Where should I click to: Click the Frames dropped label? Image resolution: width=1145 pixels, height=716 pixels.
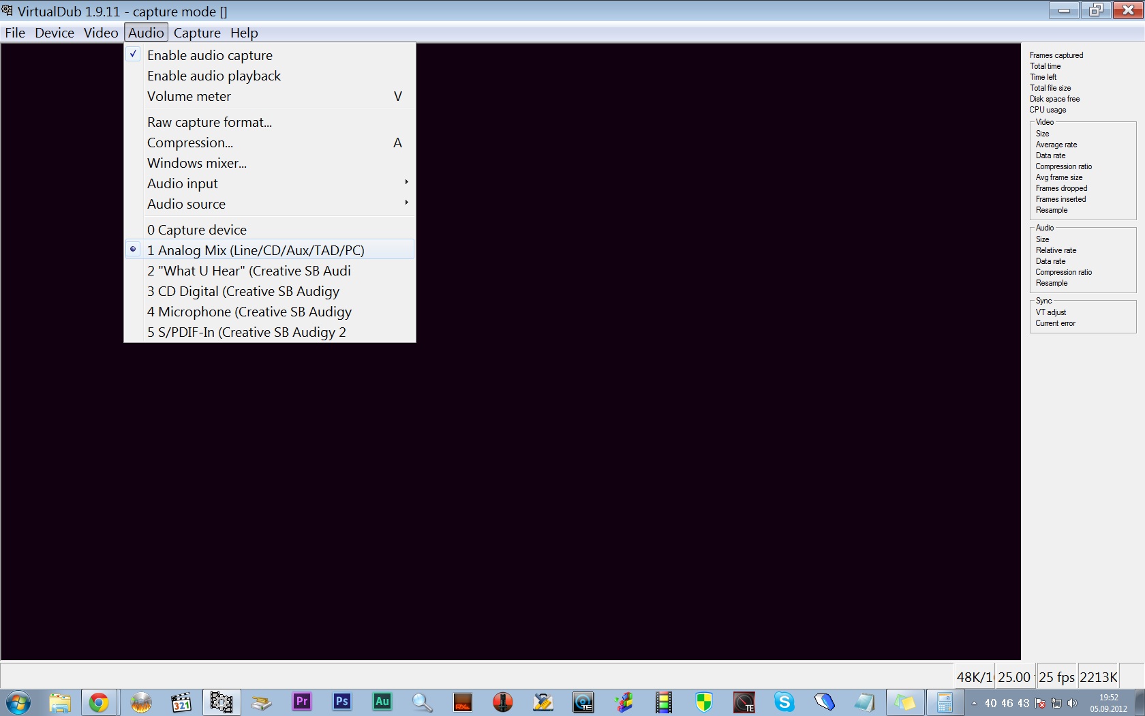point(1061,188)
